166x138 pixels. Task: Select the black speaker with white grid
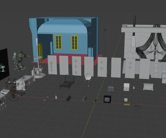(x=107, y=99)
